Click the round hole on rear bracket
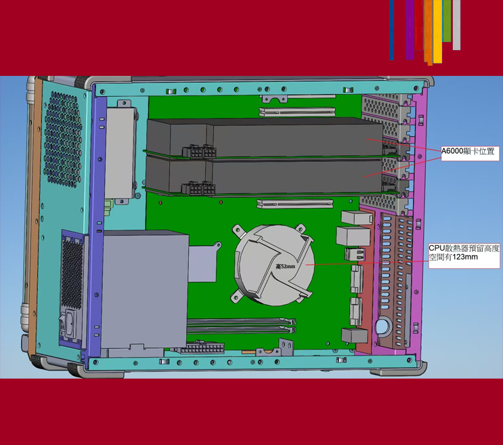 [x=382, y=328]
